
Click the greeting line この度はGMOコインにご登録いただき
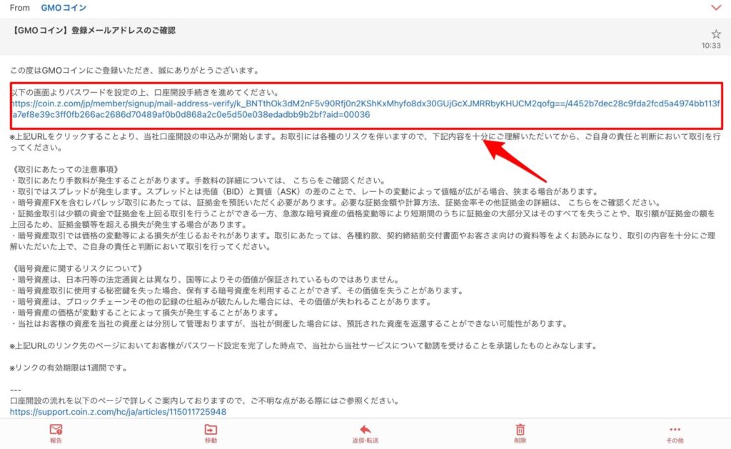tap(135, 71)
